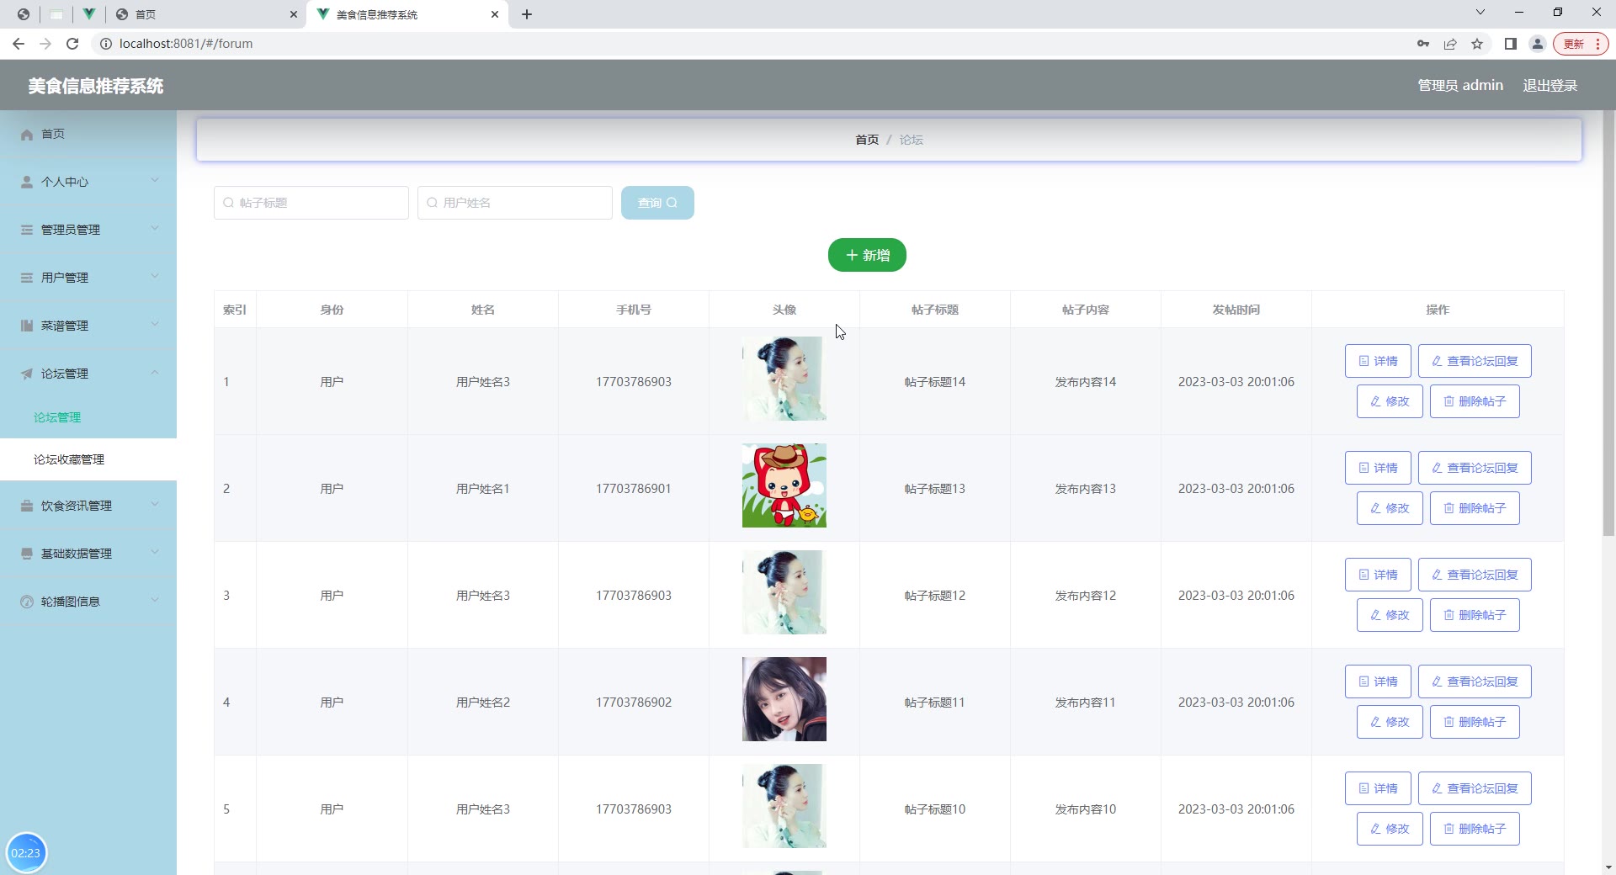Click the avatar thumbnail for 帖子标题11

pos(784,699)
